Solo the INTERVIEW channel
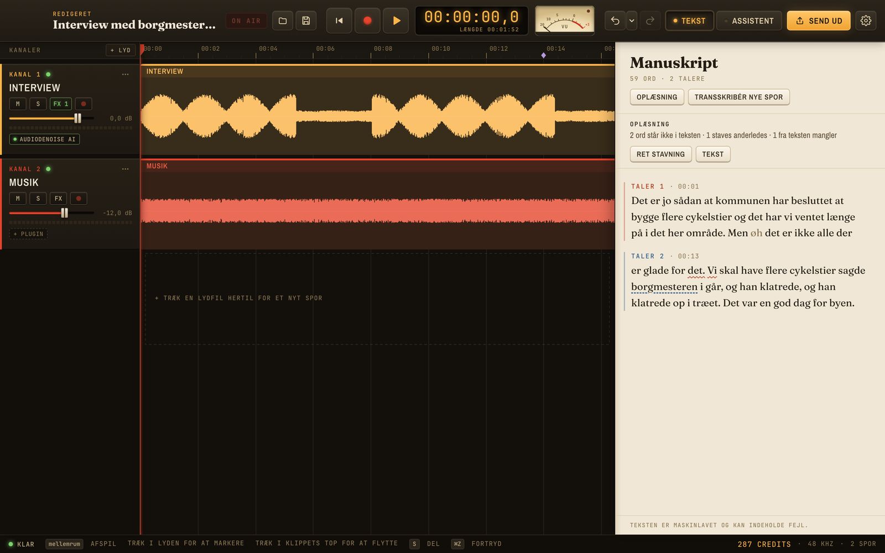The height and width of the screenshot is (553, 885). point(38,104)
